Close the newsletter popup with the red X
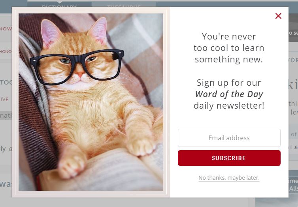Image resolution: width=298 pixels, height=207 pixels. pyautogui.click(x=278, y=16)
